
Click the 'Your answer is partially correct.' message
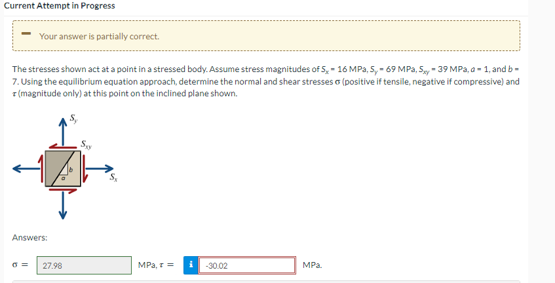(x=99, y=37)
